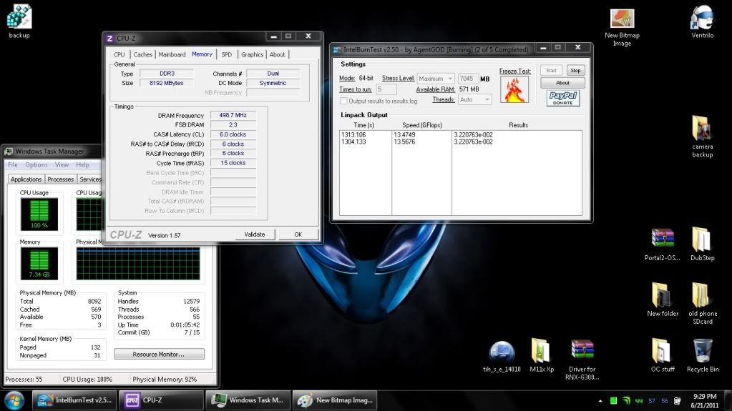Launch the Ventrilo desktop shortcut
The height and width of the screenshot is (411, 732).
click(x=702, y=21)
